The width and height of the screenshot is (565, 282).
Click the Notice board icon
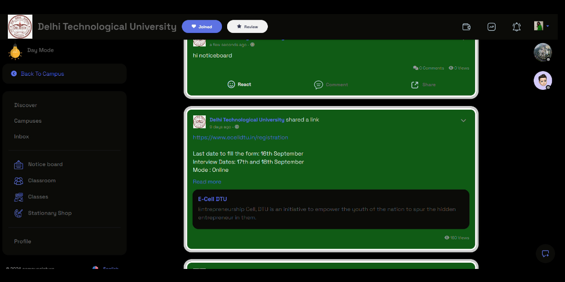(x=18, y=164)
